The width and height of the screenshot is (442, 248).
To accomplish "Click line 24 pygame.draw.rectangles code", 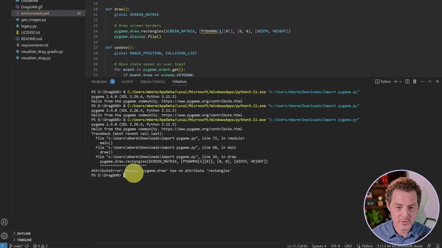I will click(202, 31).
